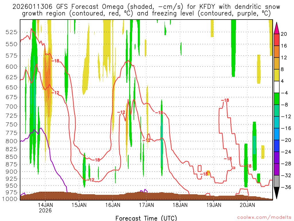Click the 975 pressure level label
Viewport: 294px width, 221px height.
pyautogui.click(x=11, y=192)
